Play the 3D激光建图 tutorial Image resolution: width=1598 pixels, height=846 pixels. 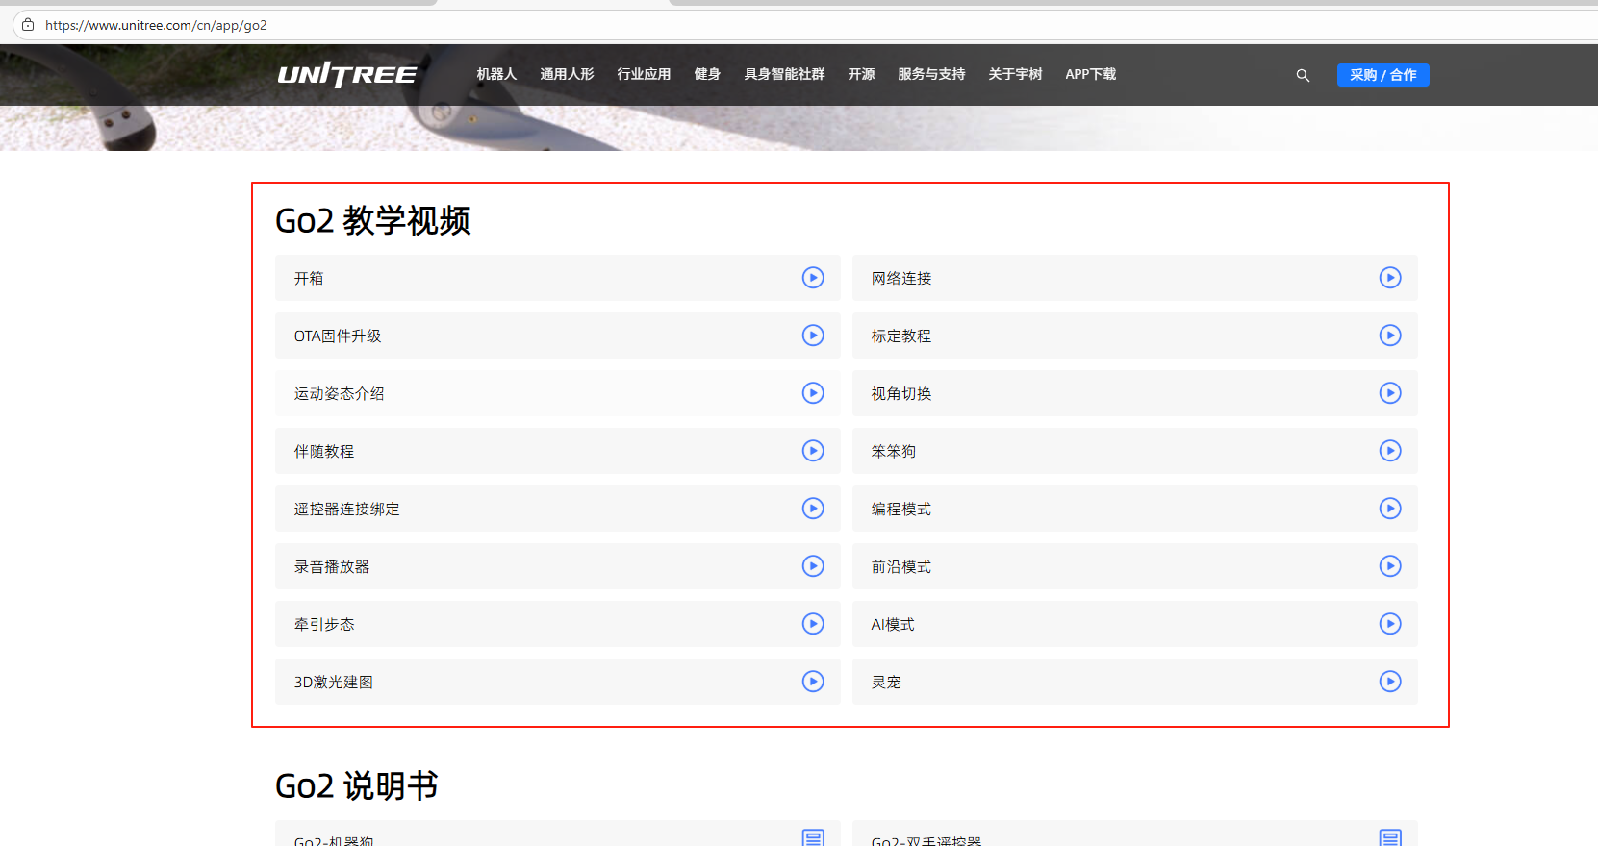813,682
